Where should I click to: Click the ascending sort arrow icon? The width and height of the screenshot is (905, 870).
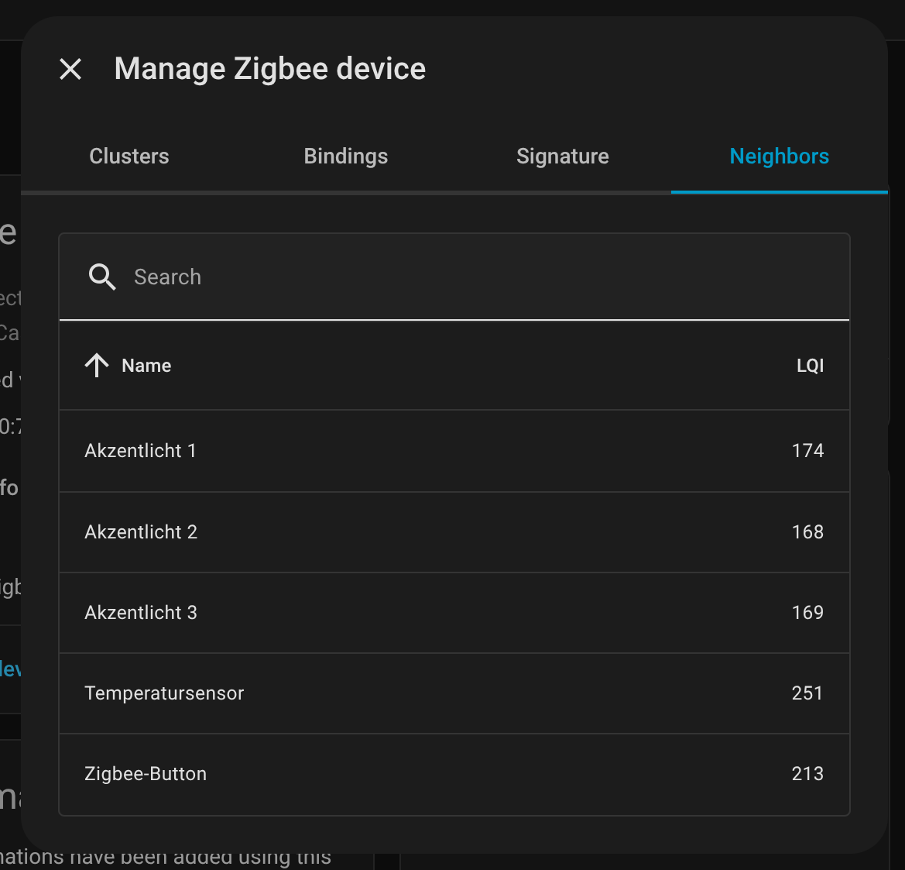(x=97, y=366)
